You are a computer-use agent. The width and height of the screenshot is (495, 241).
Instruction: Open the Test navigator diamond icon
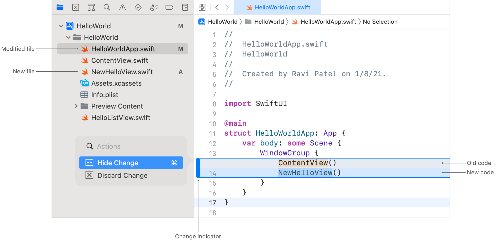click(x=138, y=7)
